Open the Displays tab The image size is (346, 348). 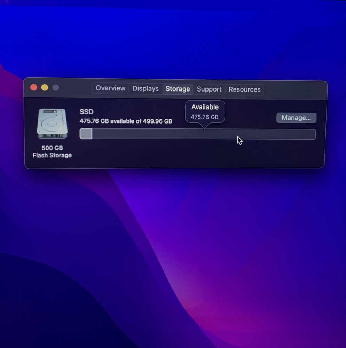pyautogui.click(x=146, y=88)
